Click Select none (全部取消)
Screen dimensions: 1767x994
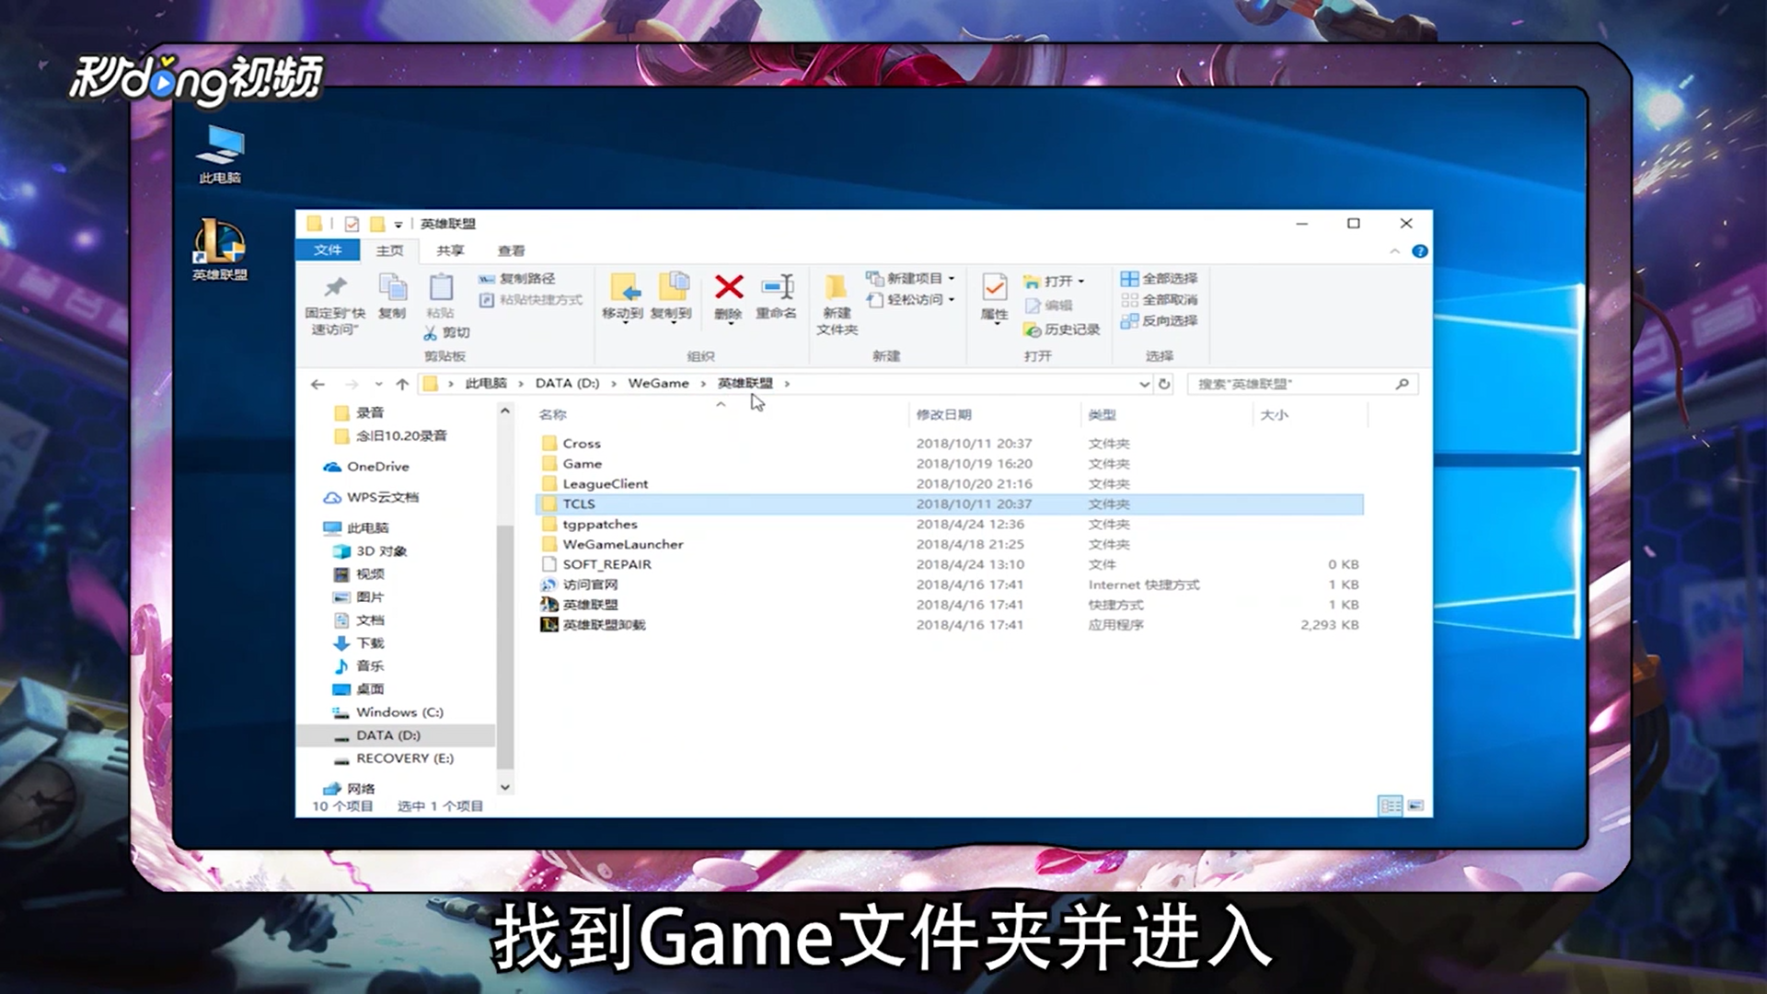pyautogui.click(x=1160, y=299)
